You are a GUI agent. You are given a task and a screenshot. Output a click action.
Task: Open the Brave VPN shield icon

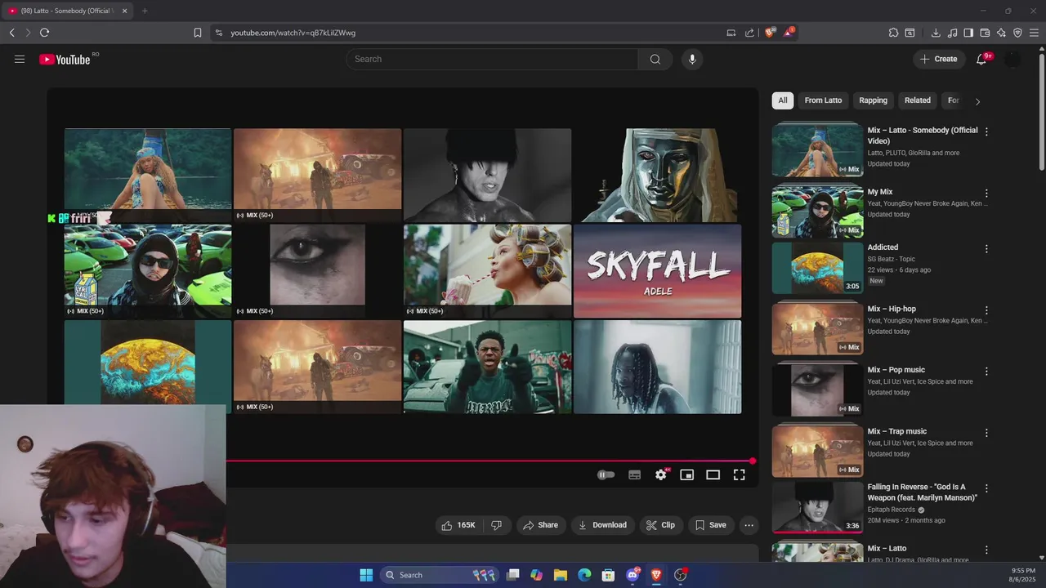[1017, 33]
